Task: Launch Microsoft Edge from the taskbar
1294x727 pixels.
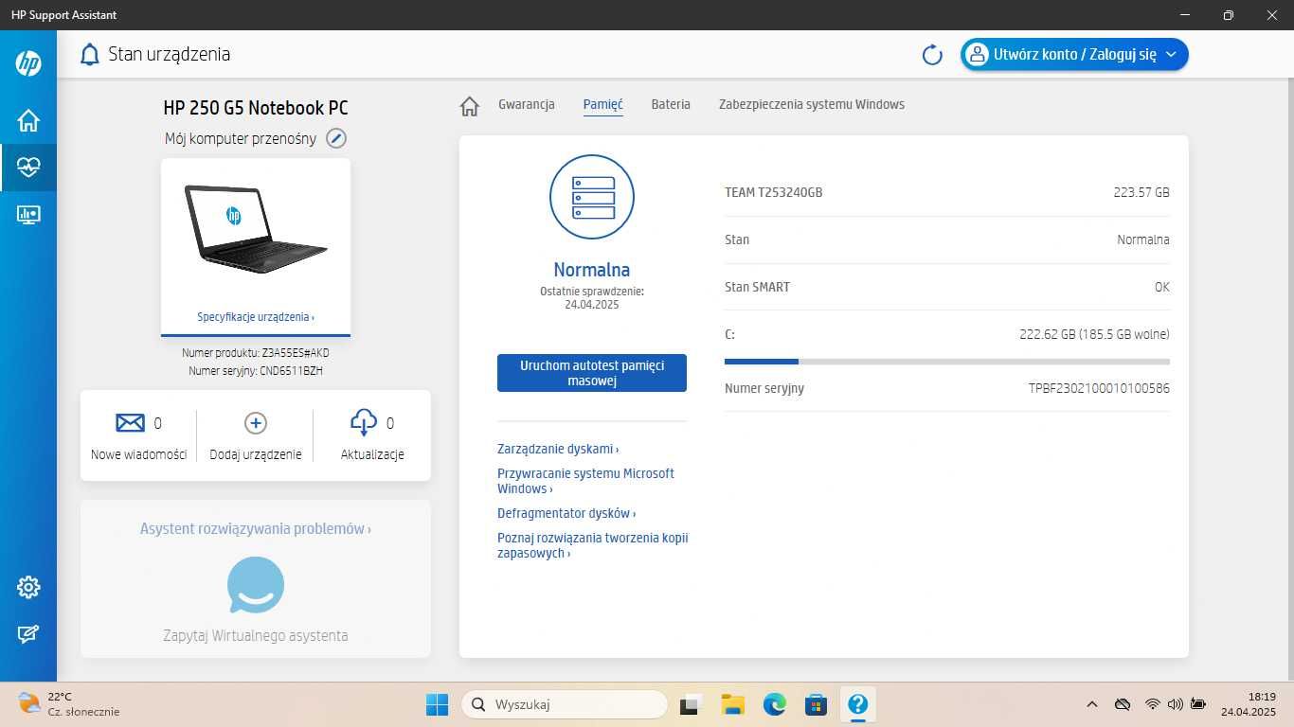Action: click(775, 704)
